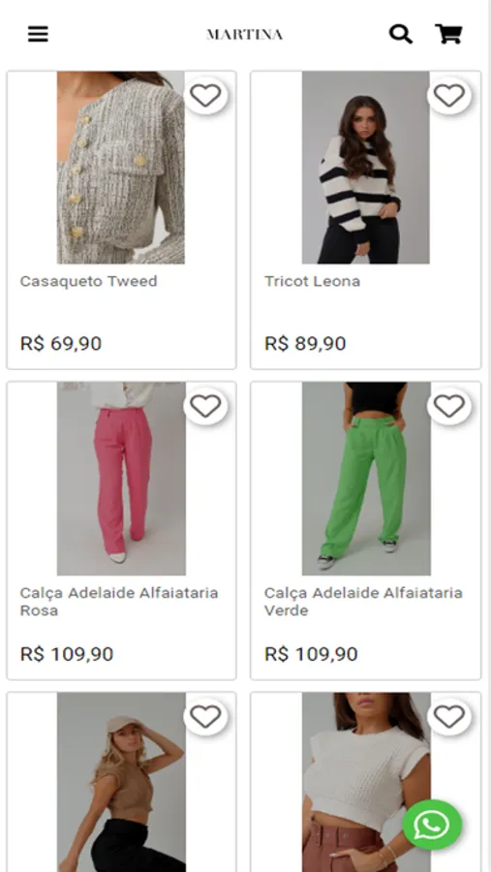
Task: Open the search magnifier icon
Action: (400, 34)
